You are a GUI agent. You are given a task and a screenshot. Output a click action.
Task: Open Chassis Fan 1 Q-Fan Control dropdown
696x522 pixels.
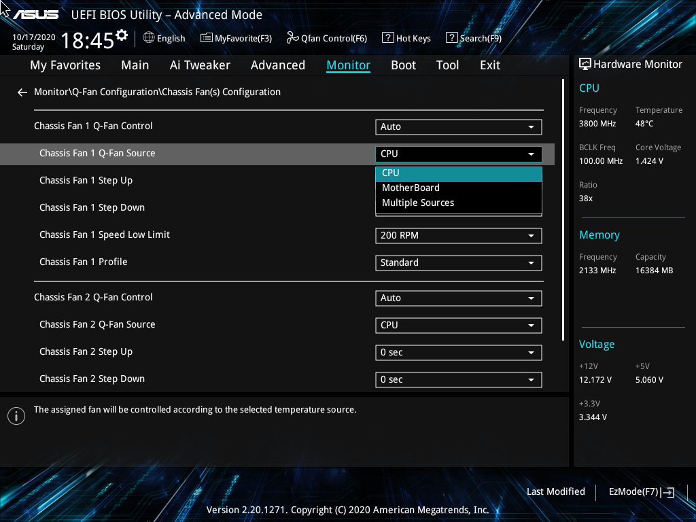pyautogui.click(x=459, y=127)
